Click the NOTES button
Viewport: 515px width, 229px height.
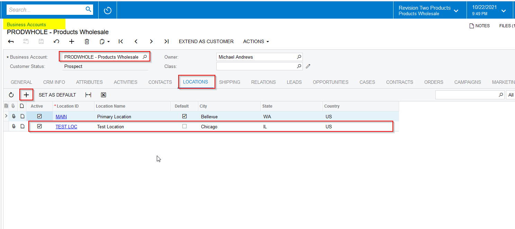pos(479,26)
